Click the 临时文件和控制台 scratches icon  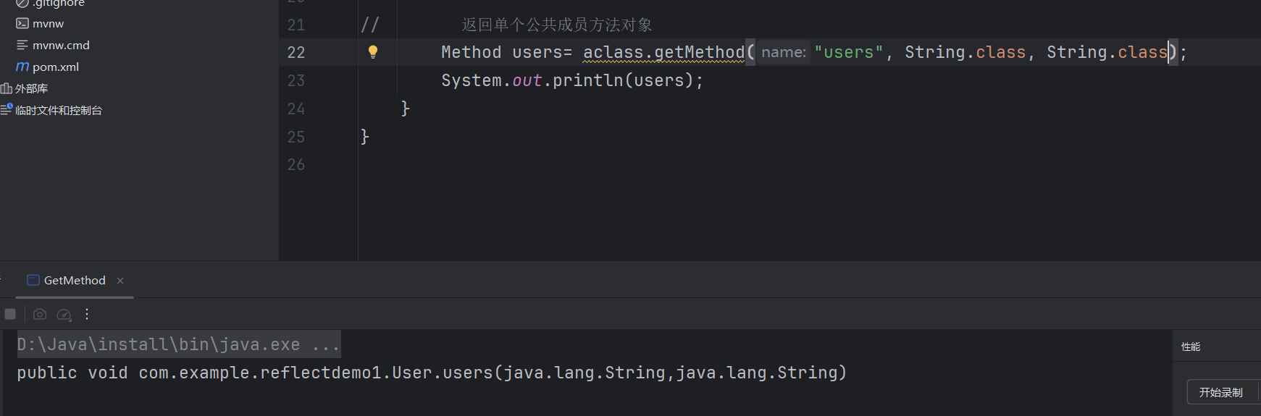pyautogui.click(x=7, y=109)
